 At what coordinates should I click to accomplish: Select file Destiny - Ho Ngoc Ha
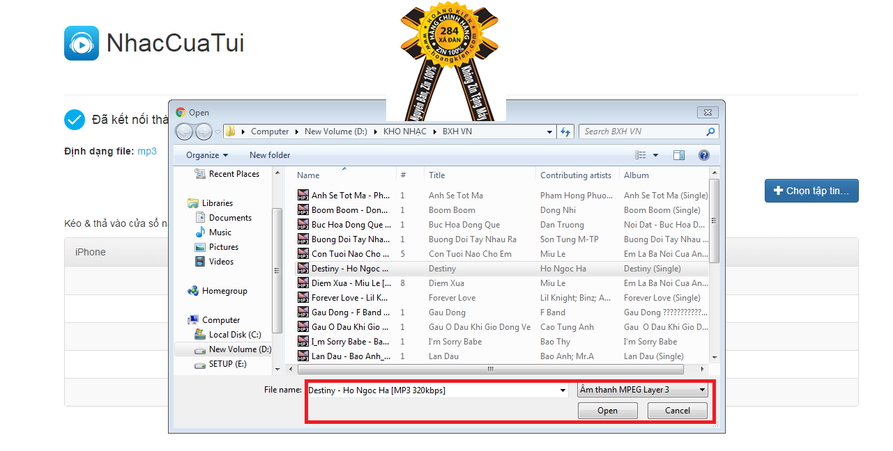(x=502, y=269)
